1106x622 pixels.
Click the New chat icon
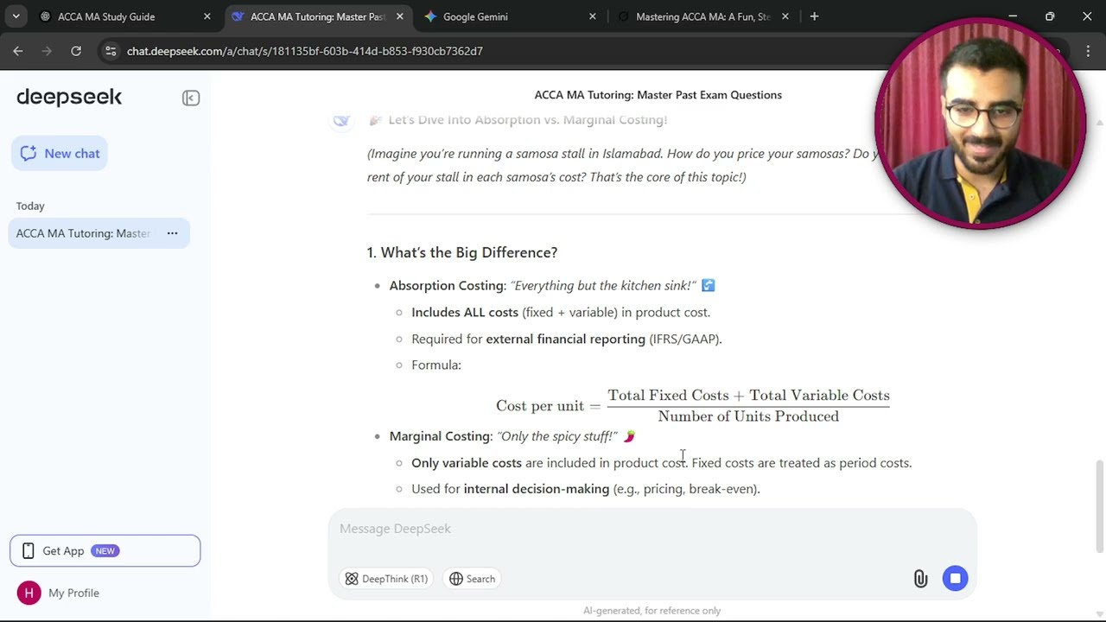(x=29, y=153)
